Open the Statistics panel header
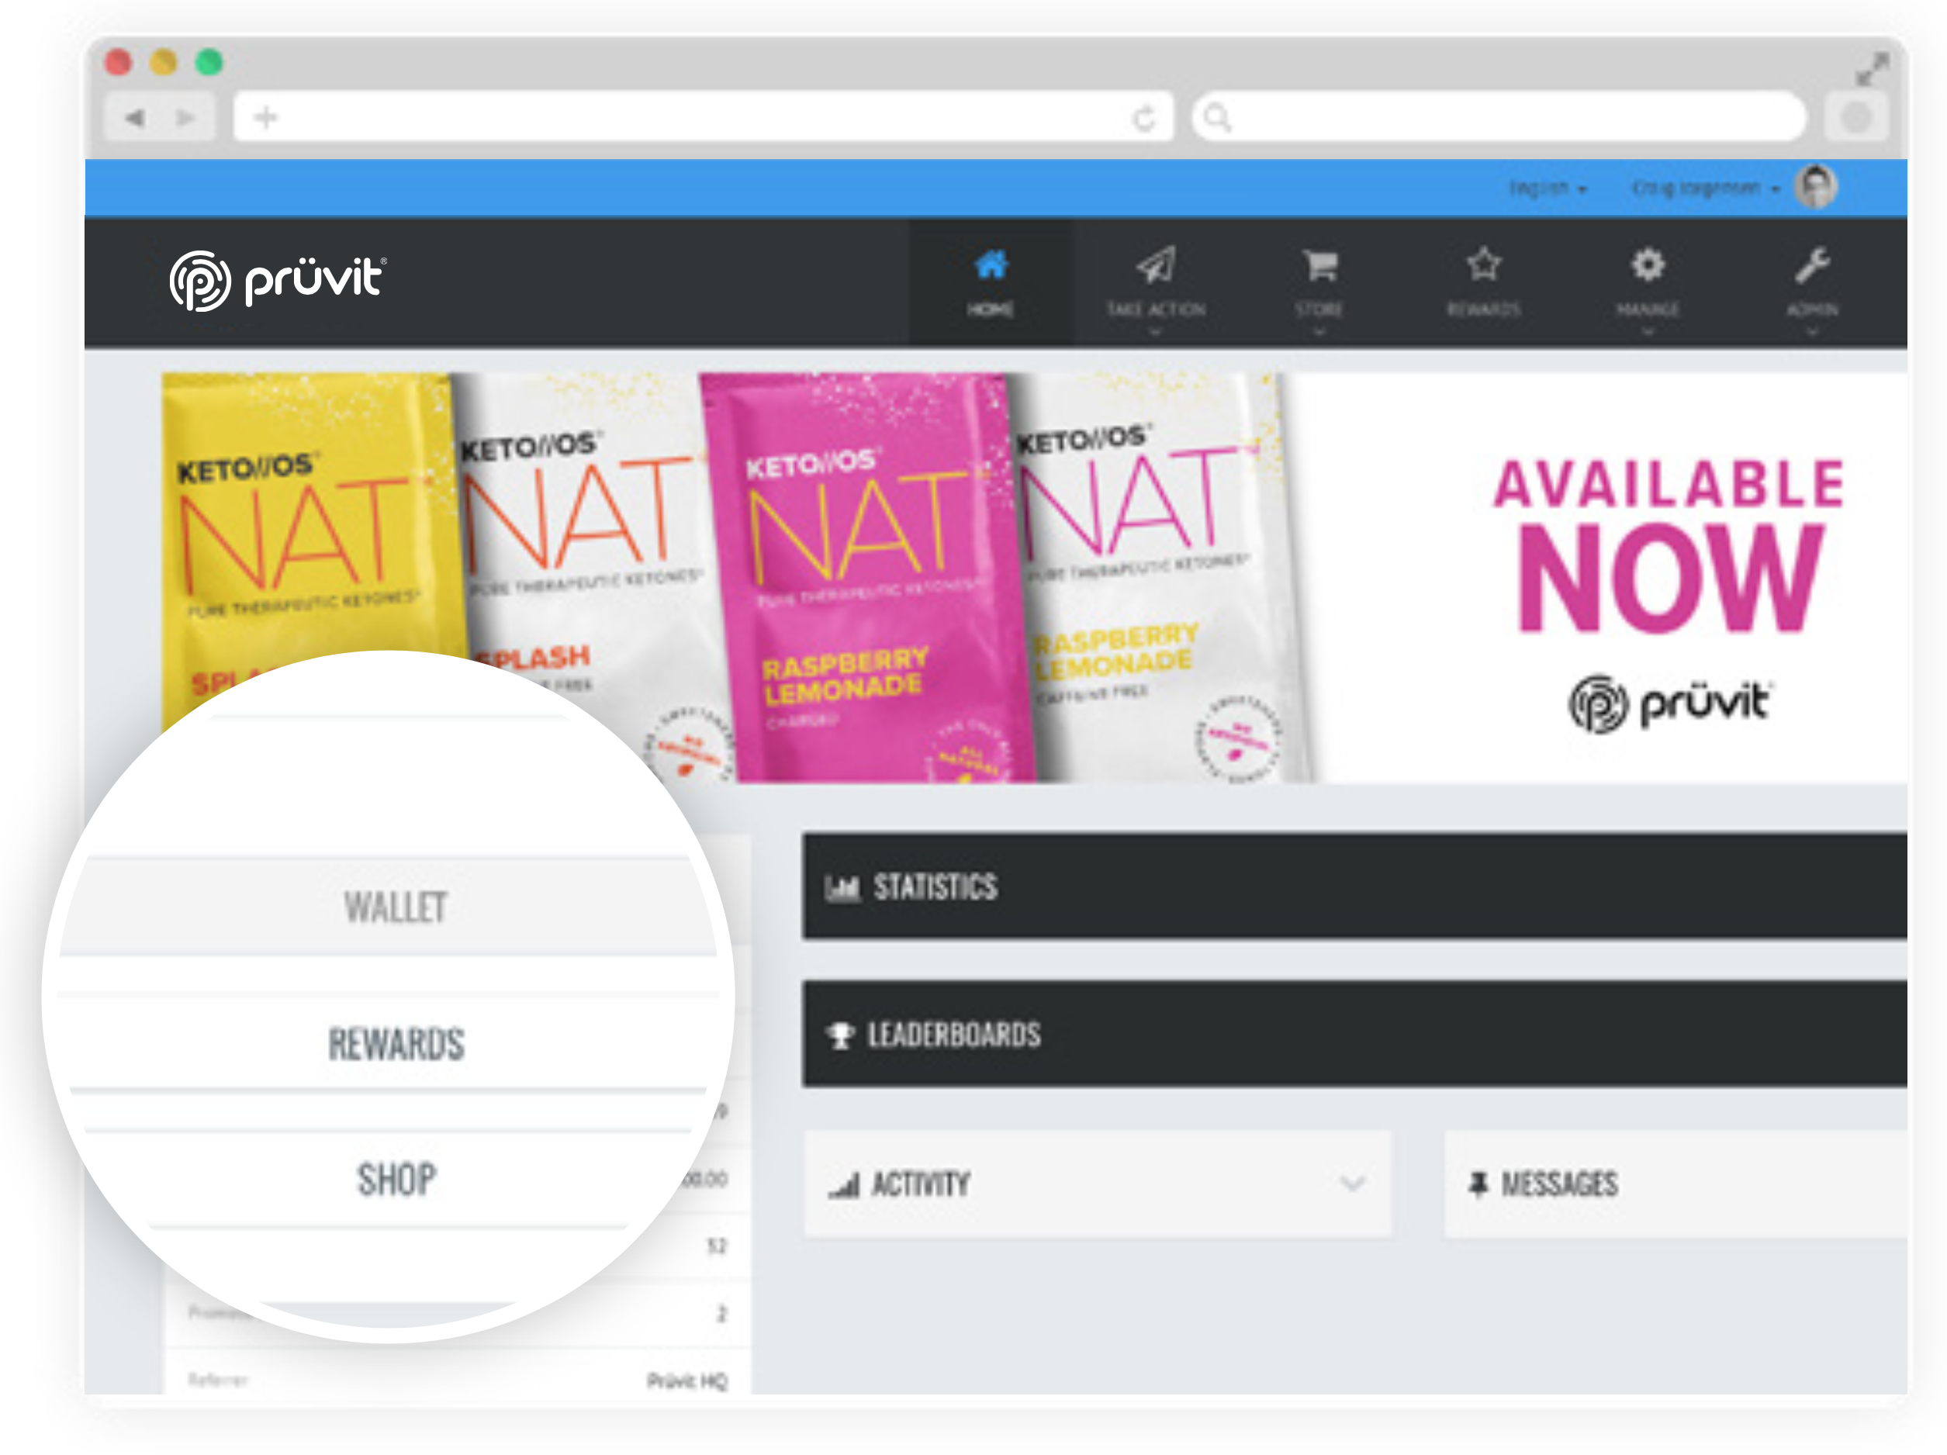1947x1455 pixels. [1354, 886]
